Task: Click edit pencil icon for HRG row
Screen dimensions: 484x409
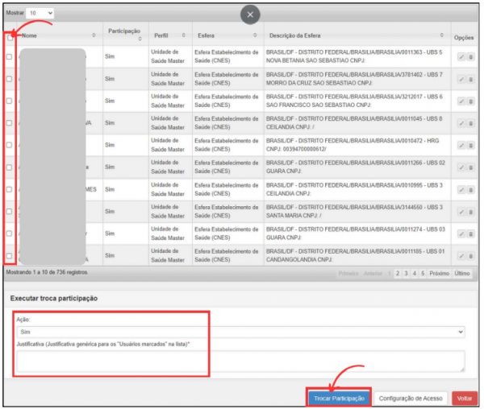Action: pyautogui.click(x=460, y=146)
